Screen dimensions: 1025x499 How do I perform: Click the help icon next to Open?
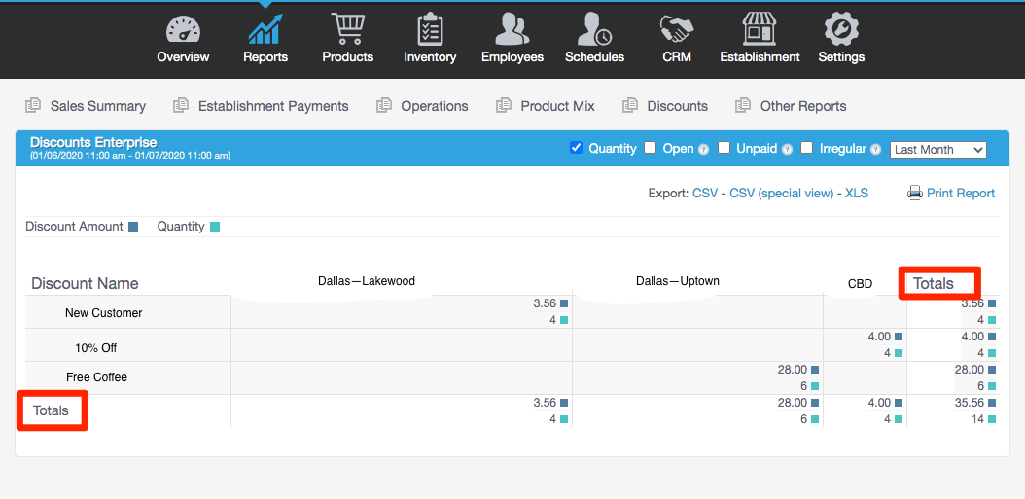(x=703, y=149)
